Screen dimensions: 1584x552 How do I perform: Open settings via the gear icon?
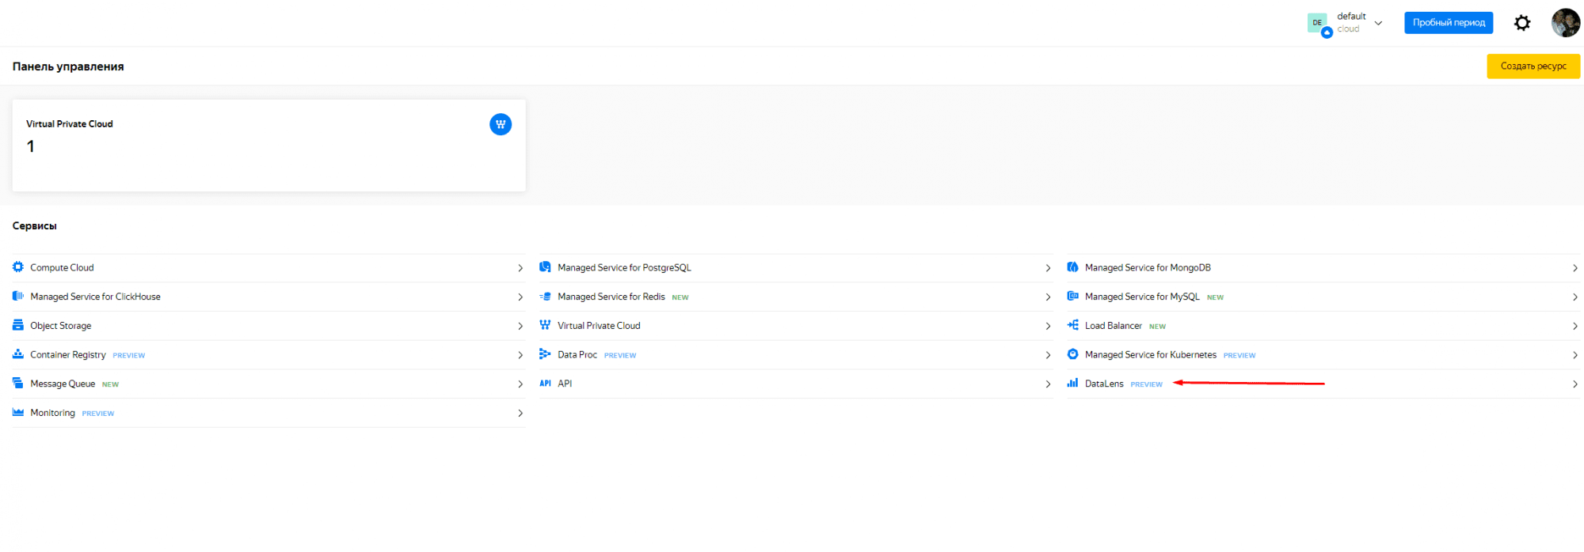(1522, 23)
